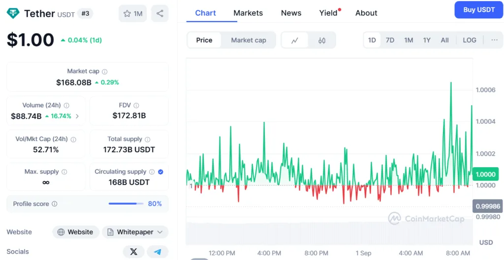Screen dimensions: 504x260
Task: Switch to the News tab
Action: (x=291, y=13)
